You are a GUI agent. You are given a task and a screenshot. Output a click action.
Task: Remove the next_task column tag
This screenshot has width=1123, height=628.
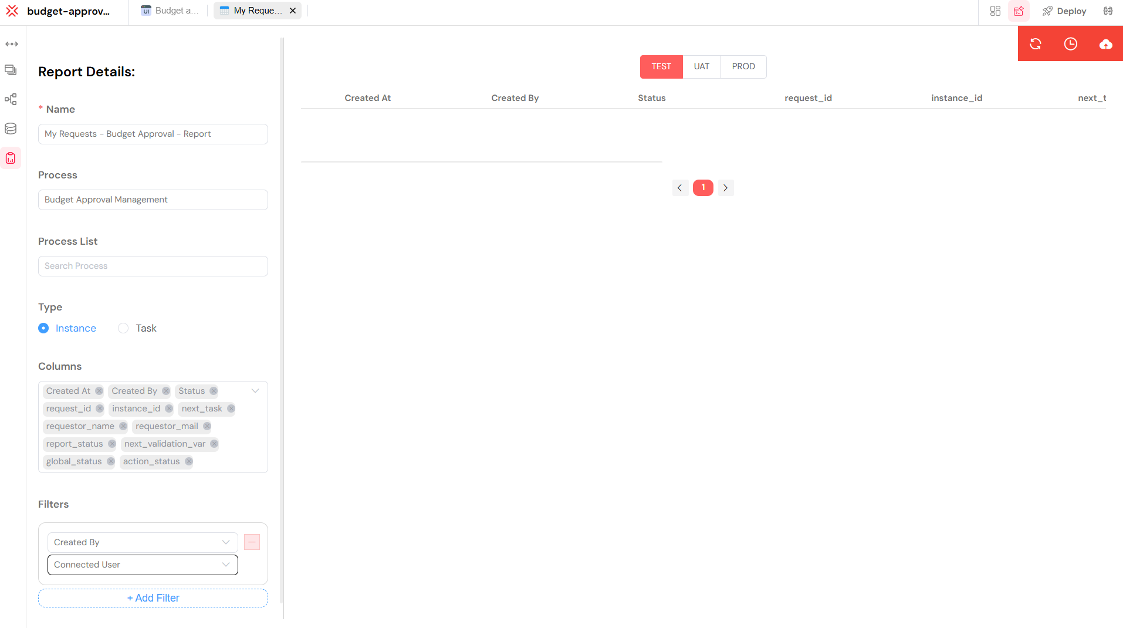(x=231, y=408)
